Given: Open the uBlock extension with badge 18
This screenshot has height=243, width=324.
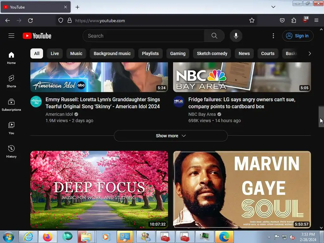Looking at the screenshot, I should point(305,20).
